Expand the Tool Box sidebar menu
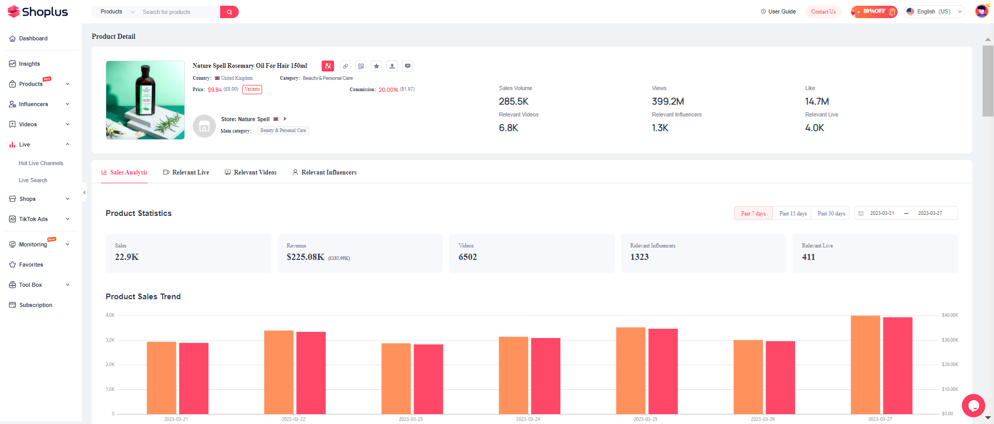Screen dimensions: 994x424 coord(67,285)
